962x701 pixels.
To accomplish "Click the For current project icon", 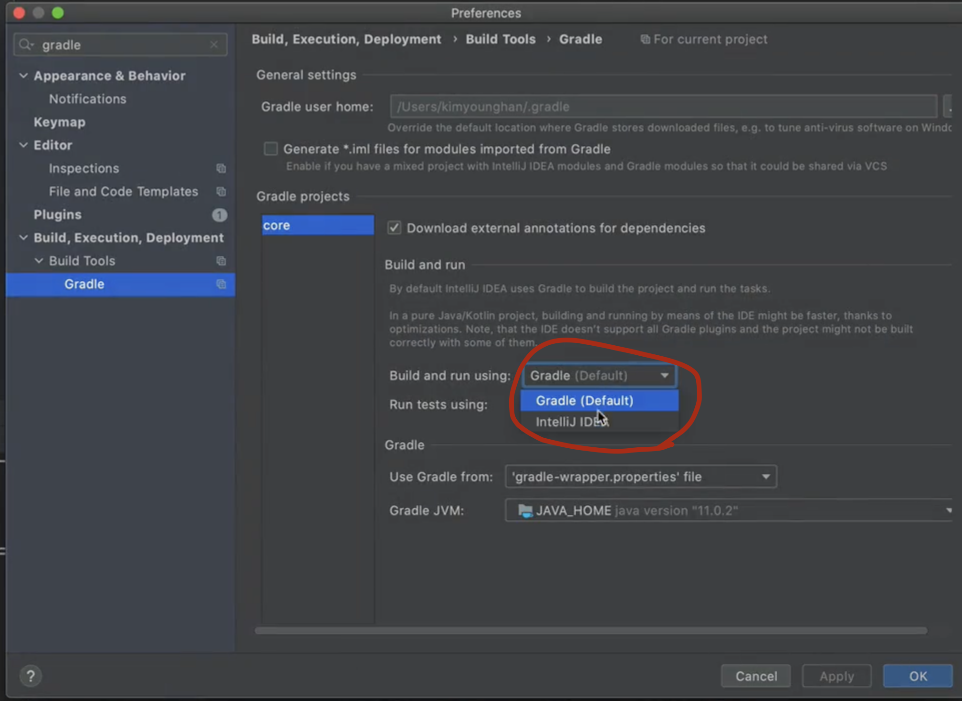I will (645, 40).
